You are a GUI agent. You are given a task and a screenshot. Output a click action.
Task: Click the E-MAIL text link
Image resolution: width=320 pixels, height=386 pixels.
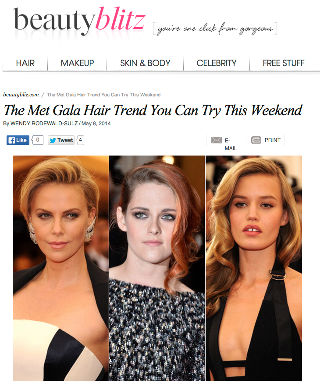click(x=231, y=144)
